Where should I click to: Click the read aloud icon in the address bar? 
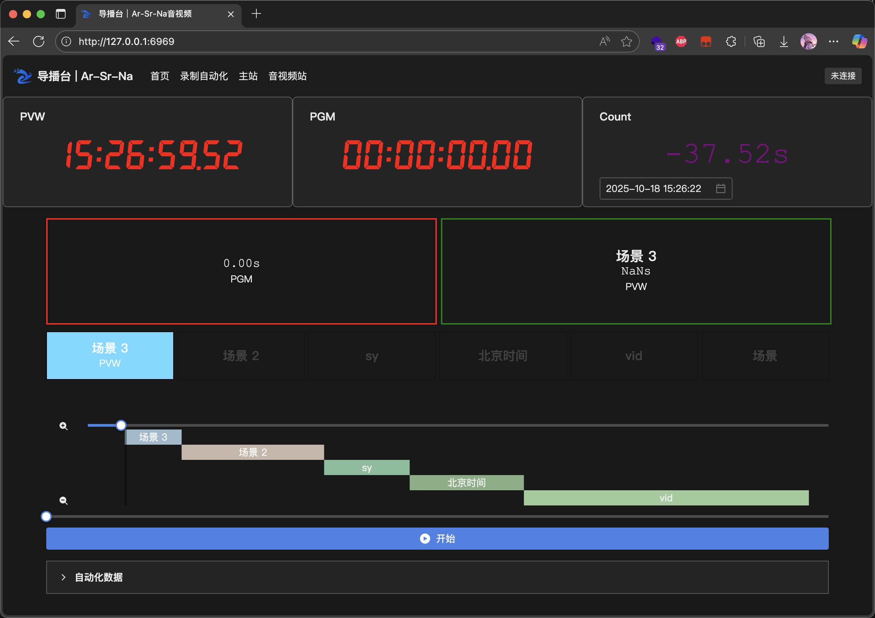click(x=604, y=41)
